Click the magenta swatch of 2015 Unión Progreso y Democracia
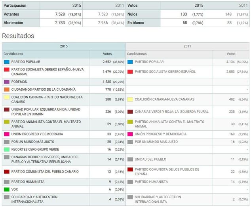 coord(7,134)
